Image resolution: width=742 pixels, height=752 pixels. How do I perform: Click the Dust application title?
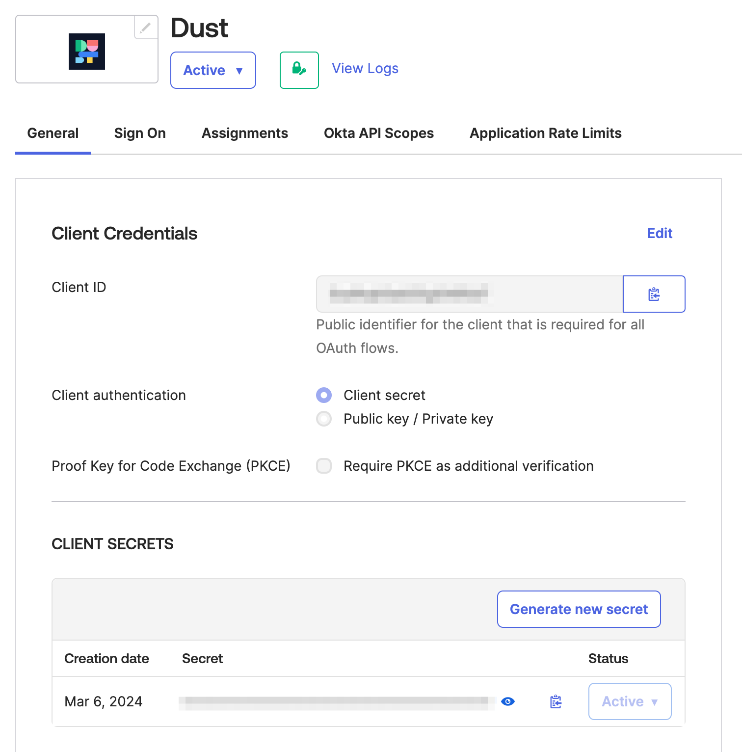click(x=199, y=28)
